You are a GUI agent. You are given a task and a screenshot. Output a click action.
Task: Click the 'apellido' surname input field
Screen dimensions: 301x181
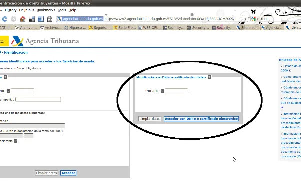click(x=38, y=99)
